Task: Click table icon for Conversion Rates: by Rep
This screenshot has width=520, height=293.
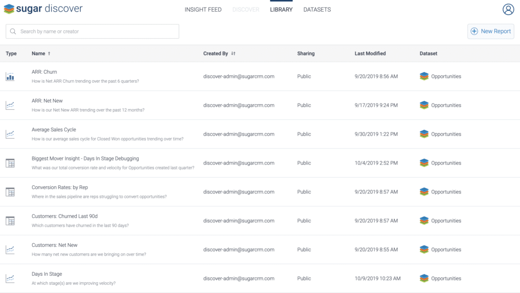Action: (10, 192)
